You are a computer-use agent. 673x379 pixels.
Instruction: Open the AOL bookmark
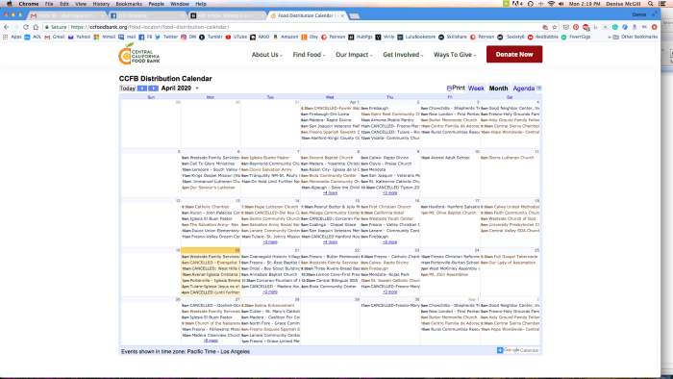(x=33, y=37)
